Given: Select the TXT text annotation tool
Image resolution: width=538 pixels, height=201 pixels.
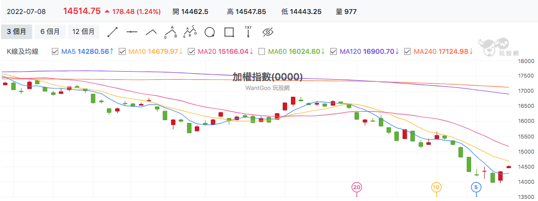Looking at the screenshot, I should point(248,31).
